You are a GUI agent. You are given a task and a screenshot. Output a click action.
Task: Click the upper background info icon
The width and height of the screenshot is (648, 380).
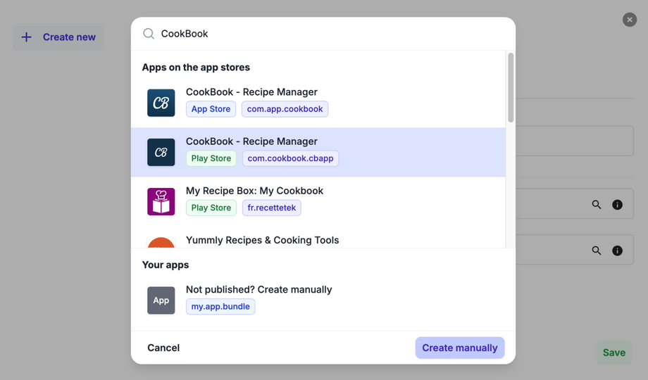click(x=618, y=205)
